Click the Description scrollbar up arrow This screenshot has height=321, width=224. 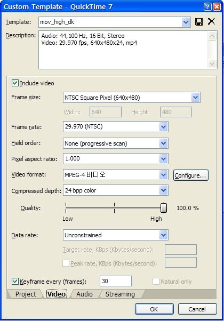(212, 36)
